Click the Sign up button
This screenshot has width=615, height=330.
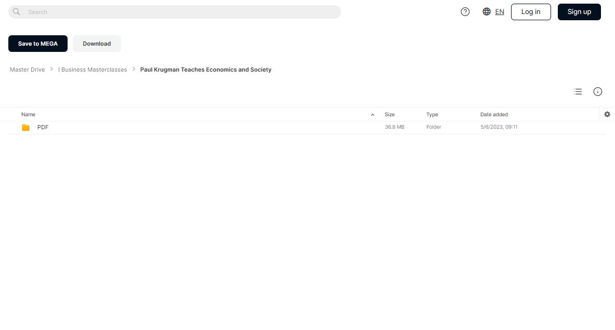579,12
